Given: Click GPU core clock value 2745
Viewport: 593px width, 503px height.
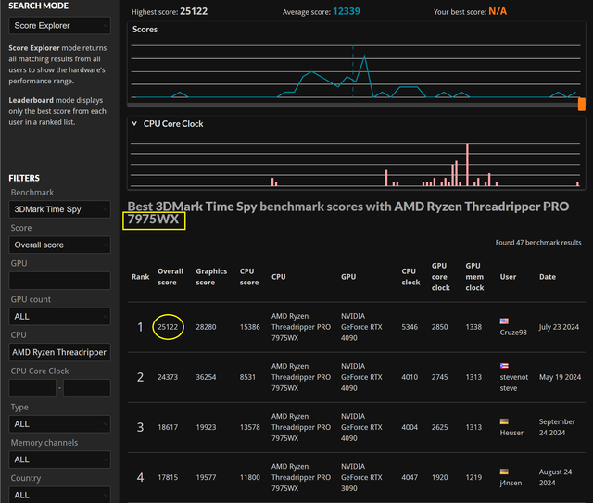Looking at the screenshot, I should (439, 377).
